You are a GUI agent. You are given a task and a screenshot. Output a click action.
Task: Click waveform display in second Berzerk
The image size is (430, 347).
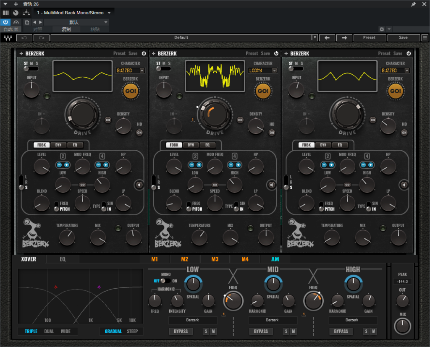215,76
